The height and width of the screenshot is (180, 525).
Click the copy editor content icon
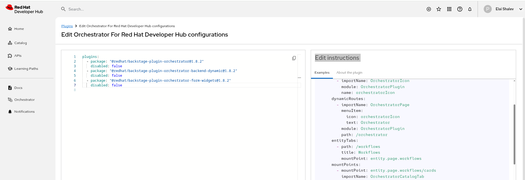click(294, 58)
